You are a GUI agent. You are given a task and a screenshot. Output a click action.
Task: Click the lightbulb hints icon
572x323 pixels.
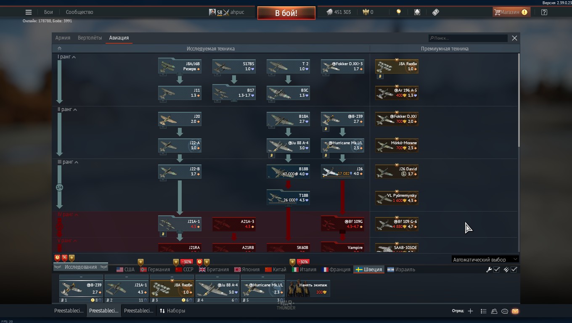point(399,12)
